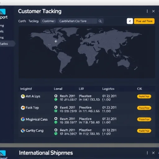159x159 pixels.
Task: Click the avatar icon beside Fask Top
Action: click(23, 108)
